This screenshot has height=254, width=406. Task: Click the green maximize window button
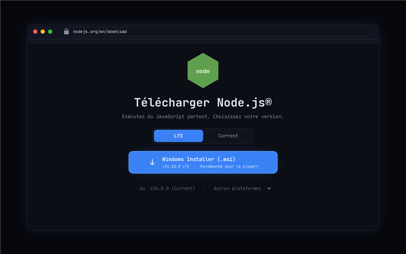(50, 31)
